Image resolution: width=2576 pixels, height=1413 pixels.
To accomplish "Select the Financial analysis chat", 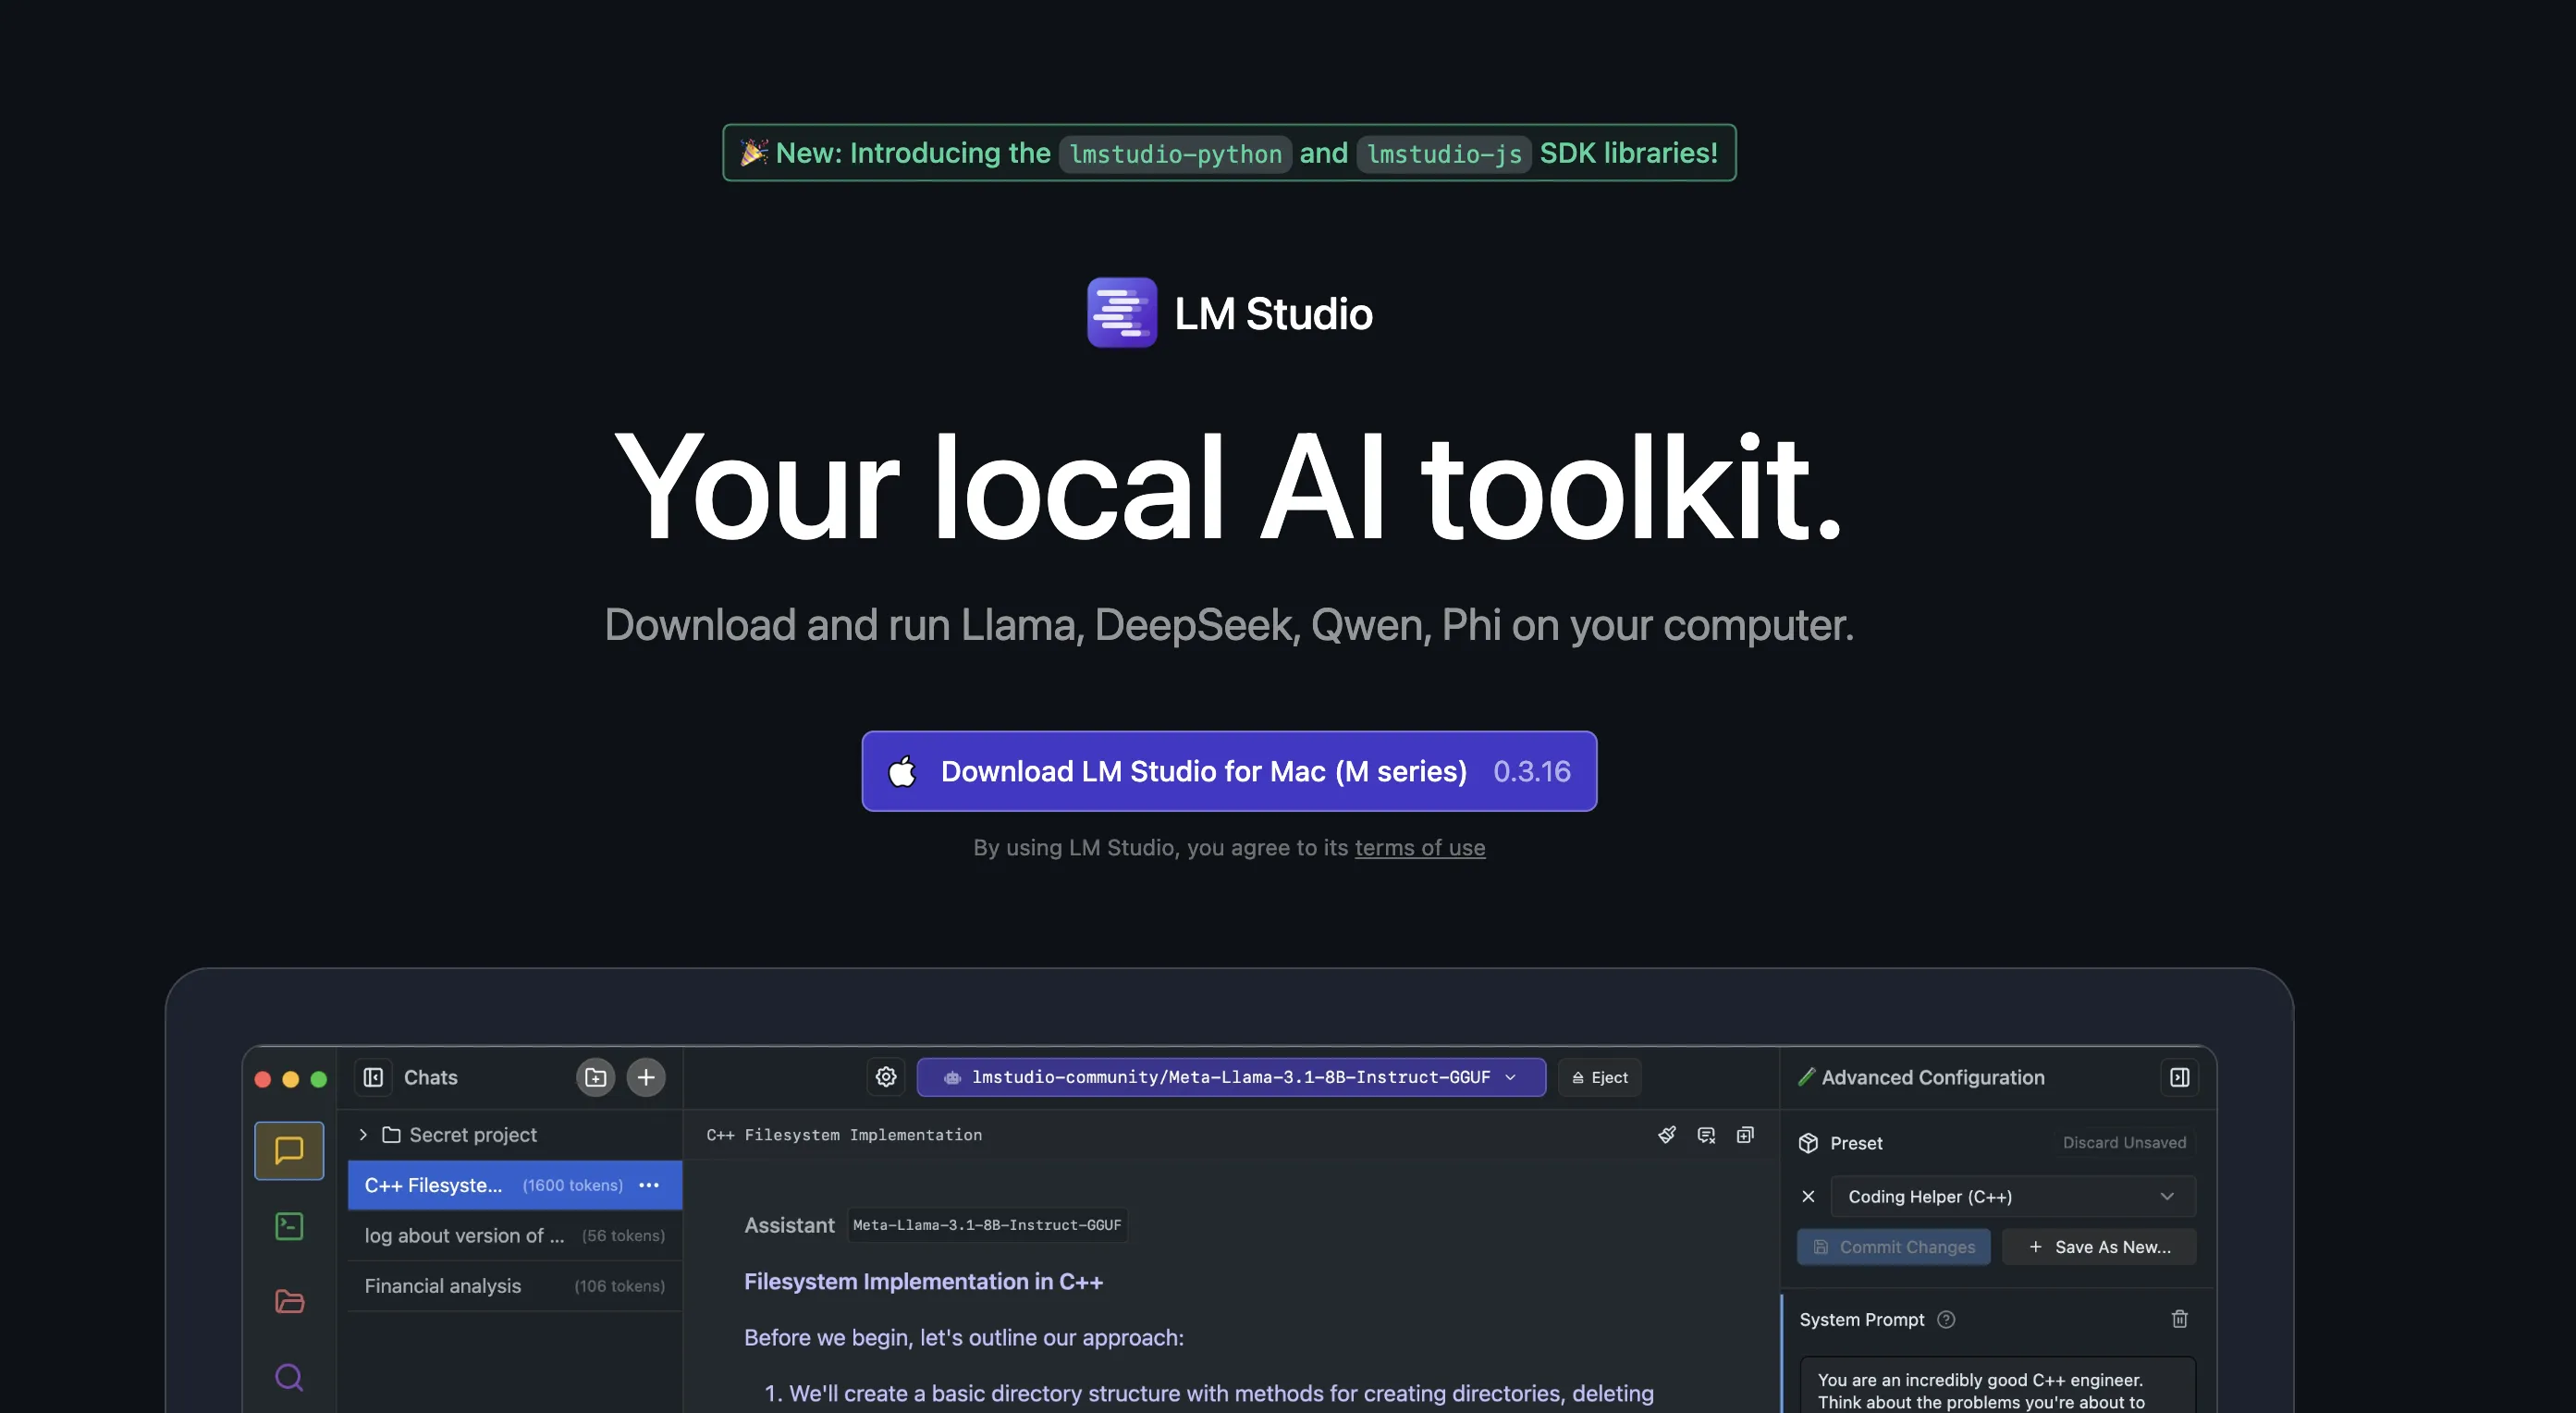I will (443, 1285).
